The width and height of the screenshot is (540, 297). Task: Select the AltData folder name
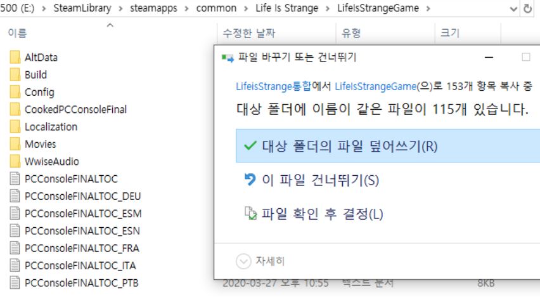click(x=41, y=57)
